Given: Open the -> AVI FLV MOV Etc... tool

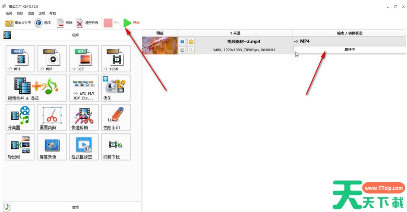Looking at the screenshot, I should (84, 88).
